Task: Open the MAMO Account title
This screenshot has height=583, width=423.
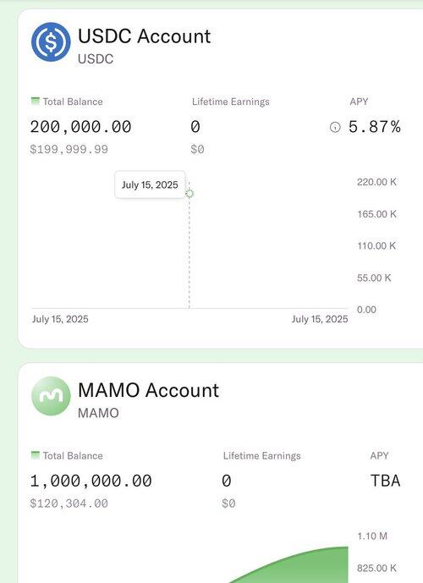Action: click(148, 390)
